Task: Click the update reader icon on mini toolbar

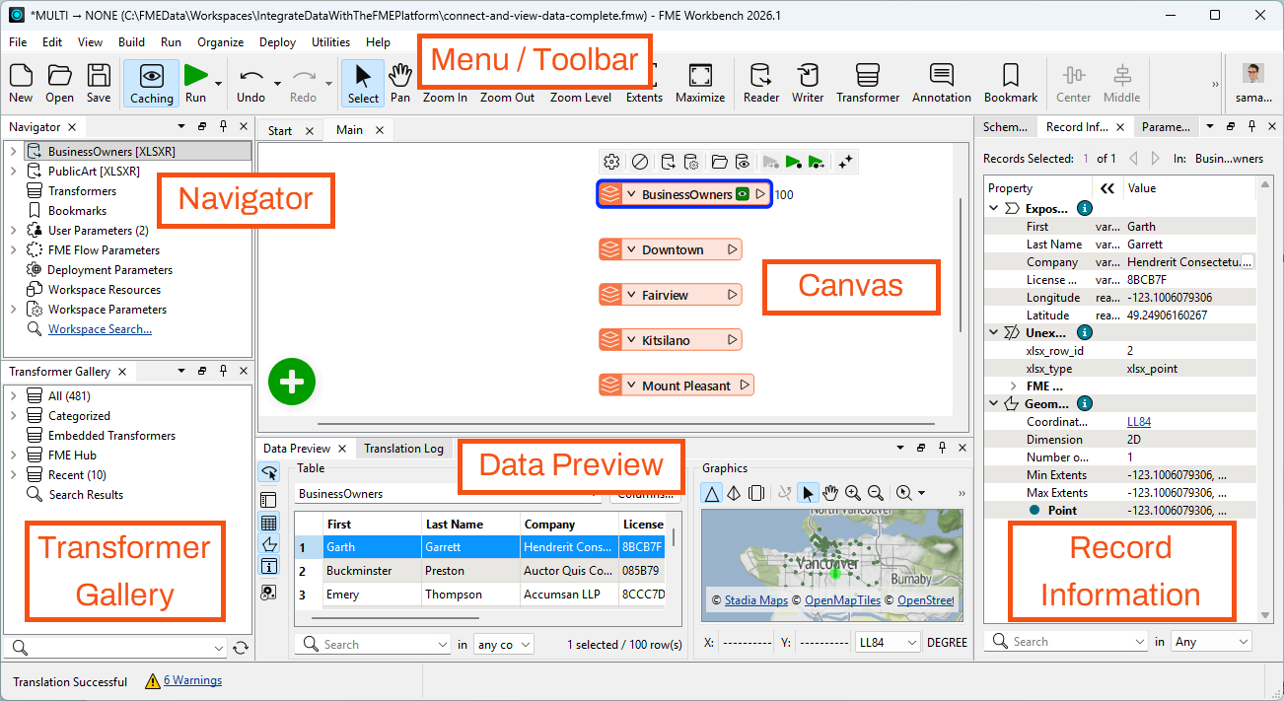Action: point(668,162)
